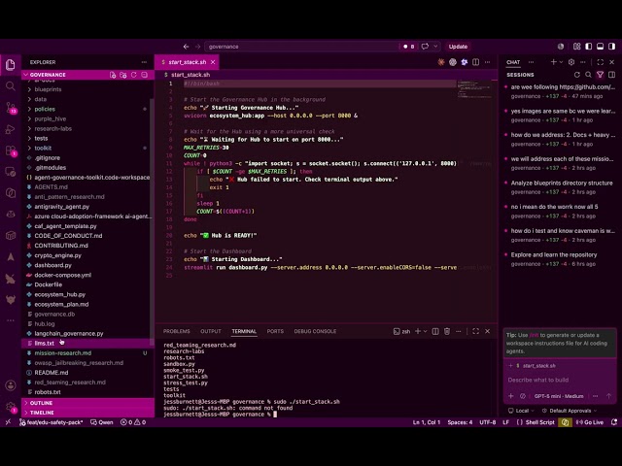Split the terminal panel
This screenshot has height=466, width=622.
click(x=435, y=331)
